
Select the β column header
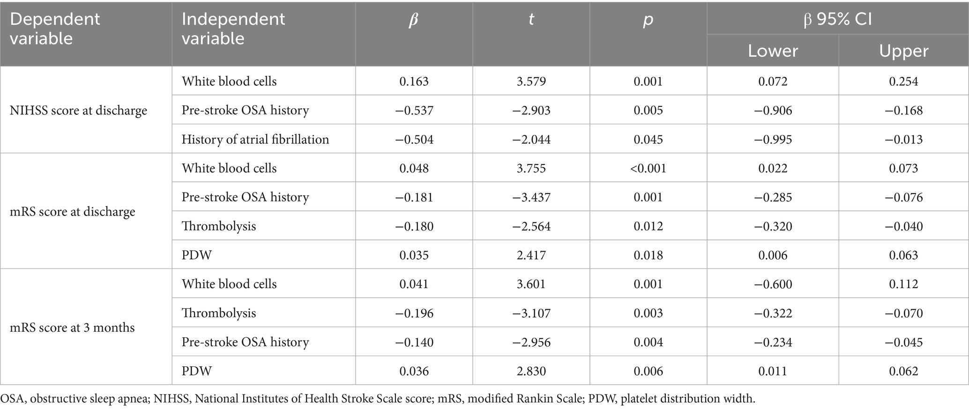click(413, 20)
